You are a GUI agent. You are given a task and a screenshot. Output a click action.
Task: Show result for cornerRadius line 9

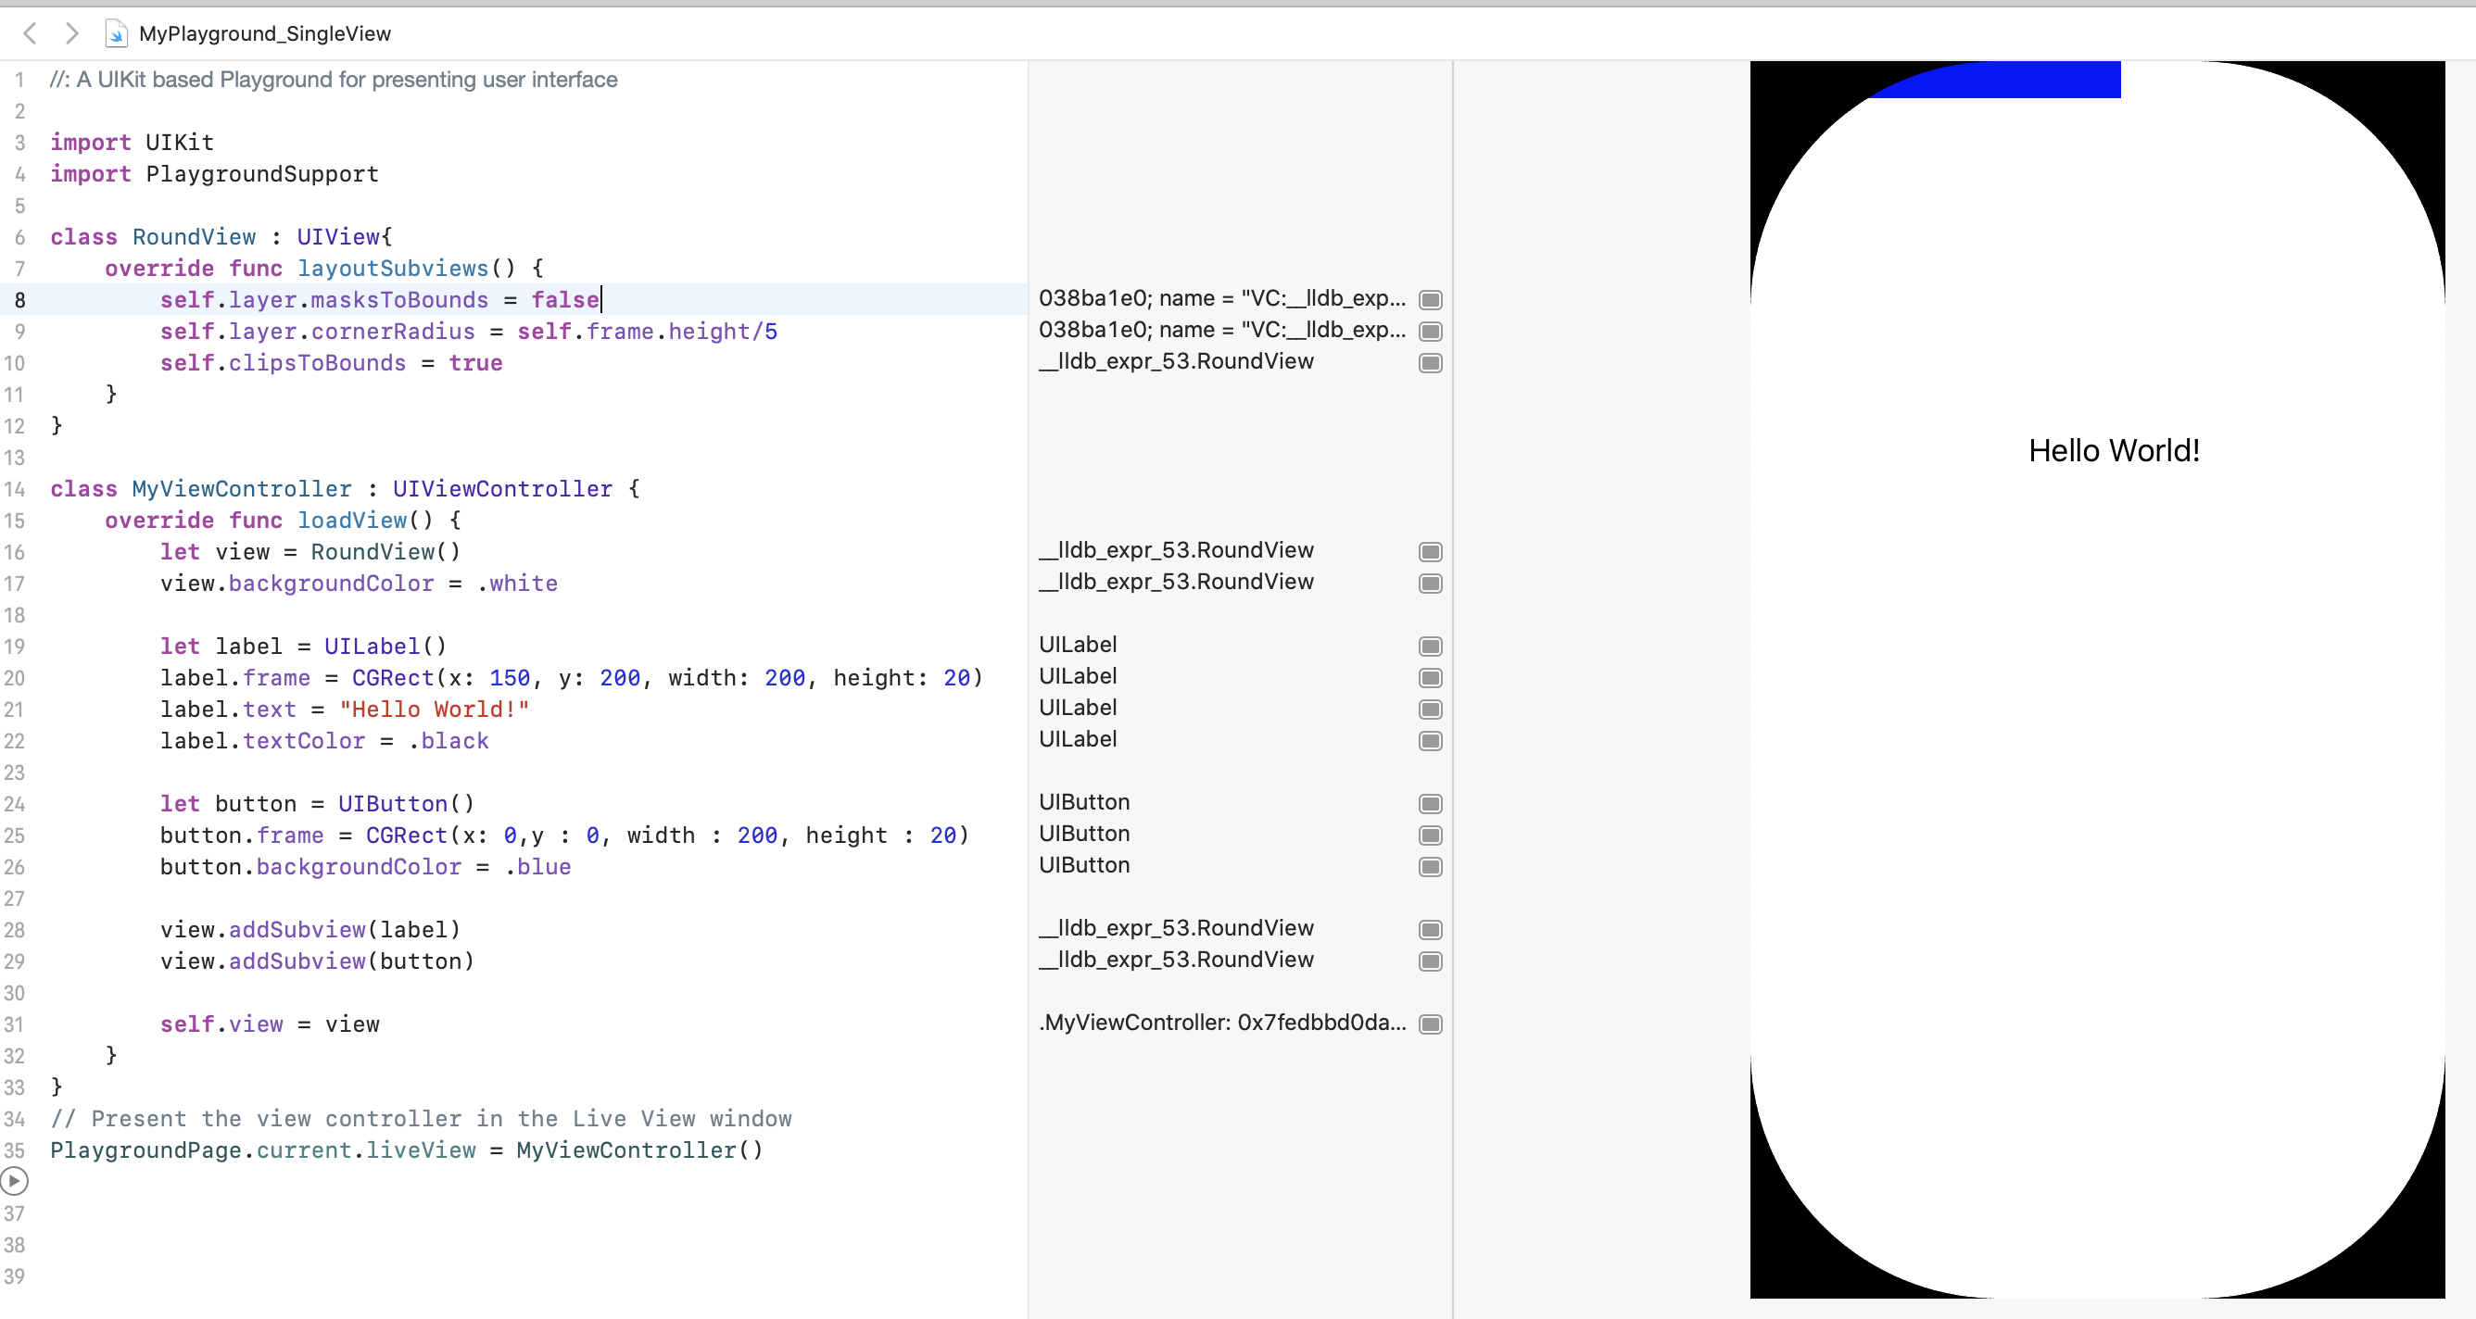point(1430,332)
